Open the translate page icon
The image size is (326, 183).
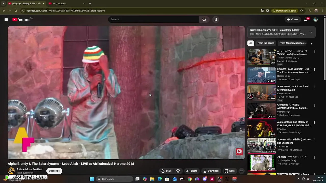point(262,11)
